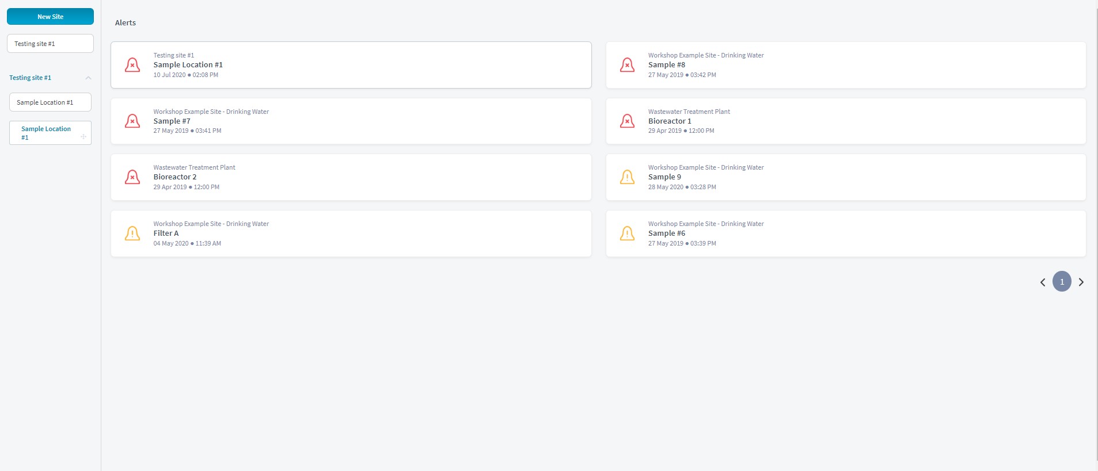Click the red alert bell for Sample #8
This screenshot has height=471, width=1098.
click(x=627, y=65)
